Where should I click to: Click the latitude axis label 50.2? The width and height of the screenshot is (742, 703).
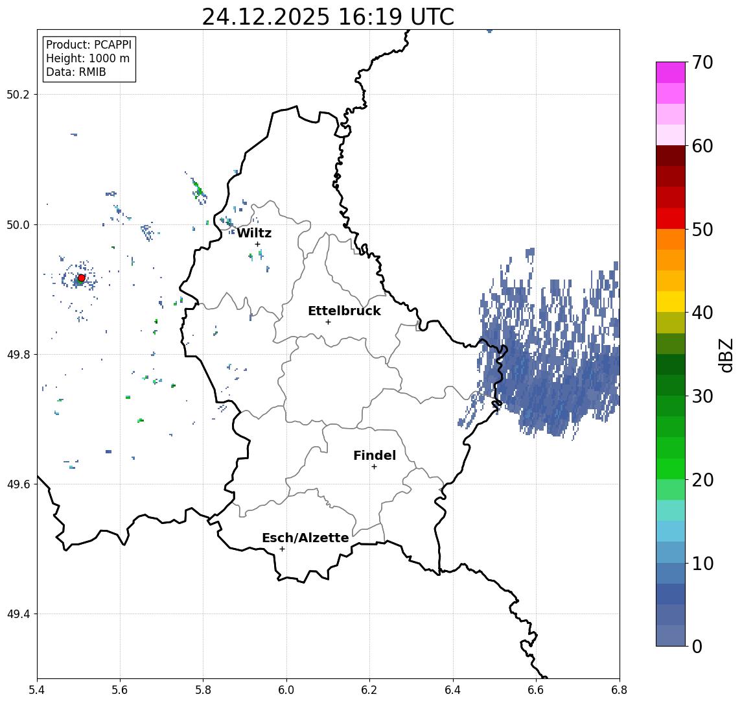pyautogui.click(x=18, y=94)
